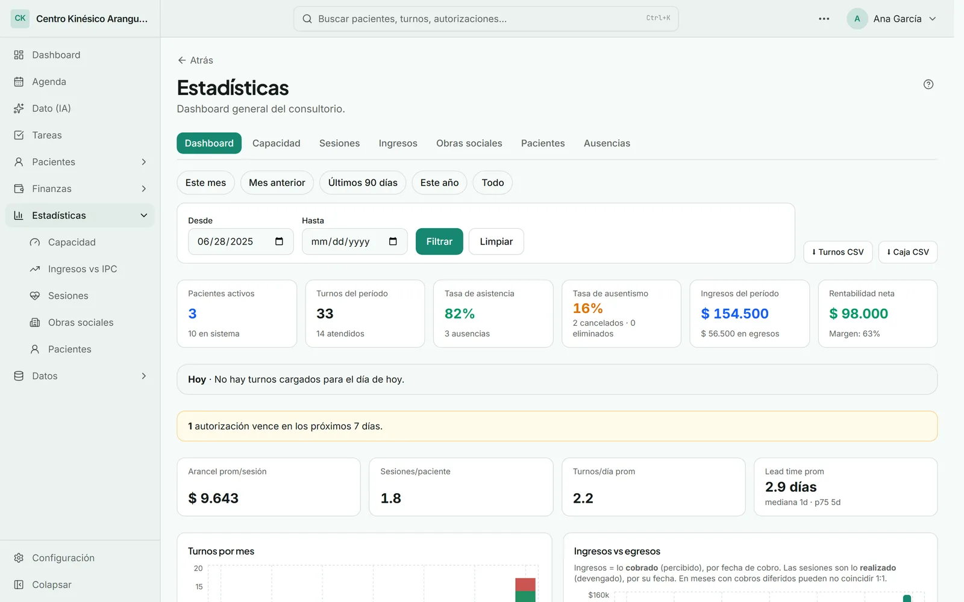The height and width of the screenshot is (602, 964).
Task: Open Agenda calendar icon in sidebar
Action: coord(19,82)
